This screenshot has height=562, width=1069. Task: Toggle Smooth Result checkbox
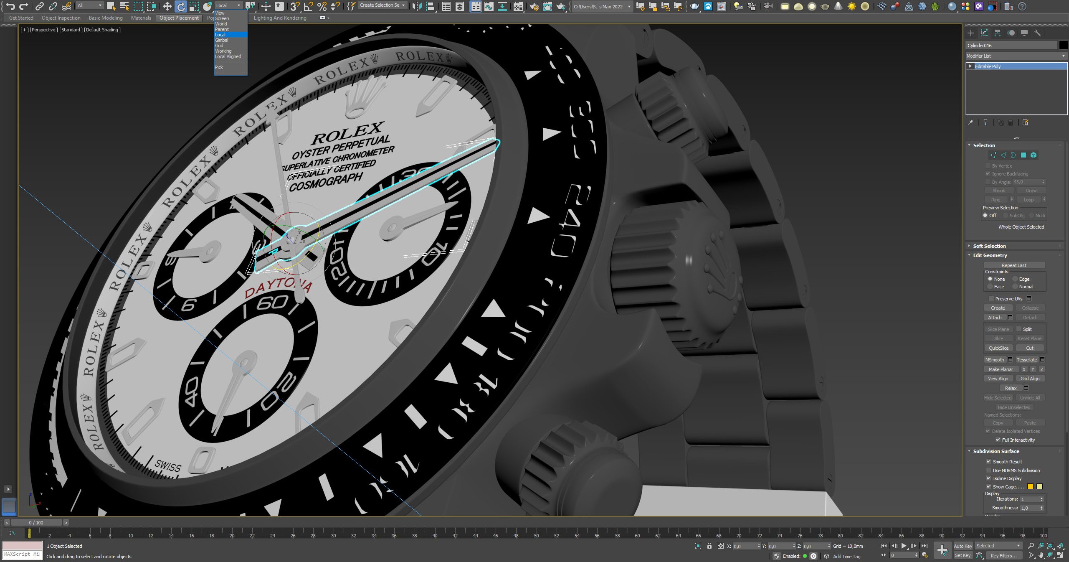pyautogui.click(x=988, y=462)
